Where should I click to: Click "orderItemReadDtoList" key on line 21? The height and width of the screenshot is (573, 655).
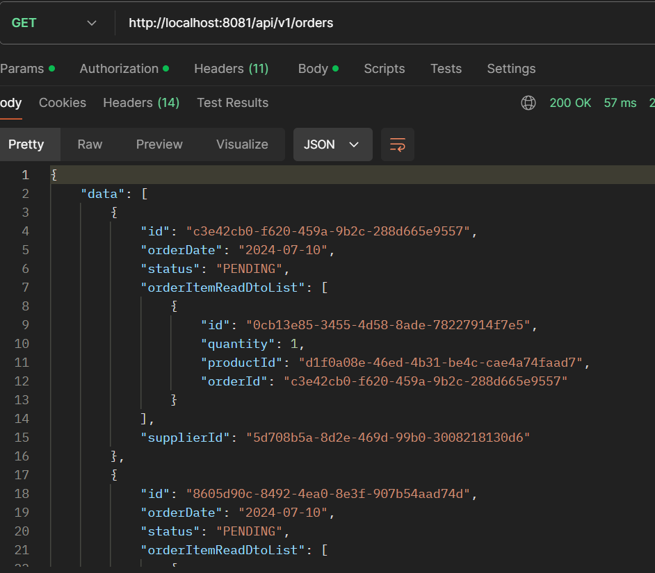coord(223,550)
